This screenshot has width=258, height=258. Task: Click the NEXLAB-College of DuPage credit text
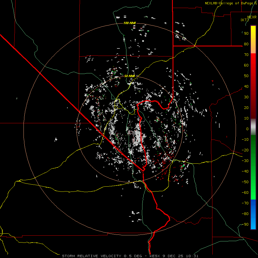[x=230, y=3]
